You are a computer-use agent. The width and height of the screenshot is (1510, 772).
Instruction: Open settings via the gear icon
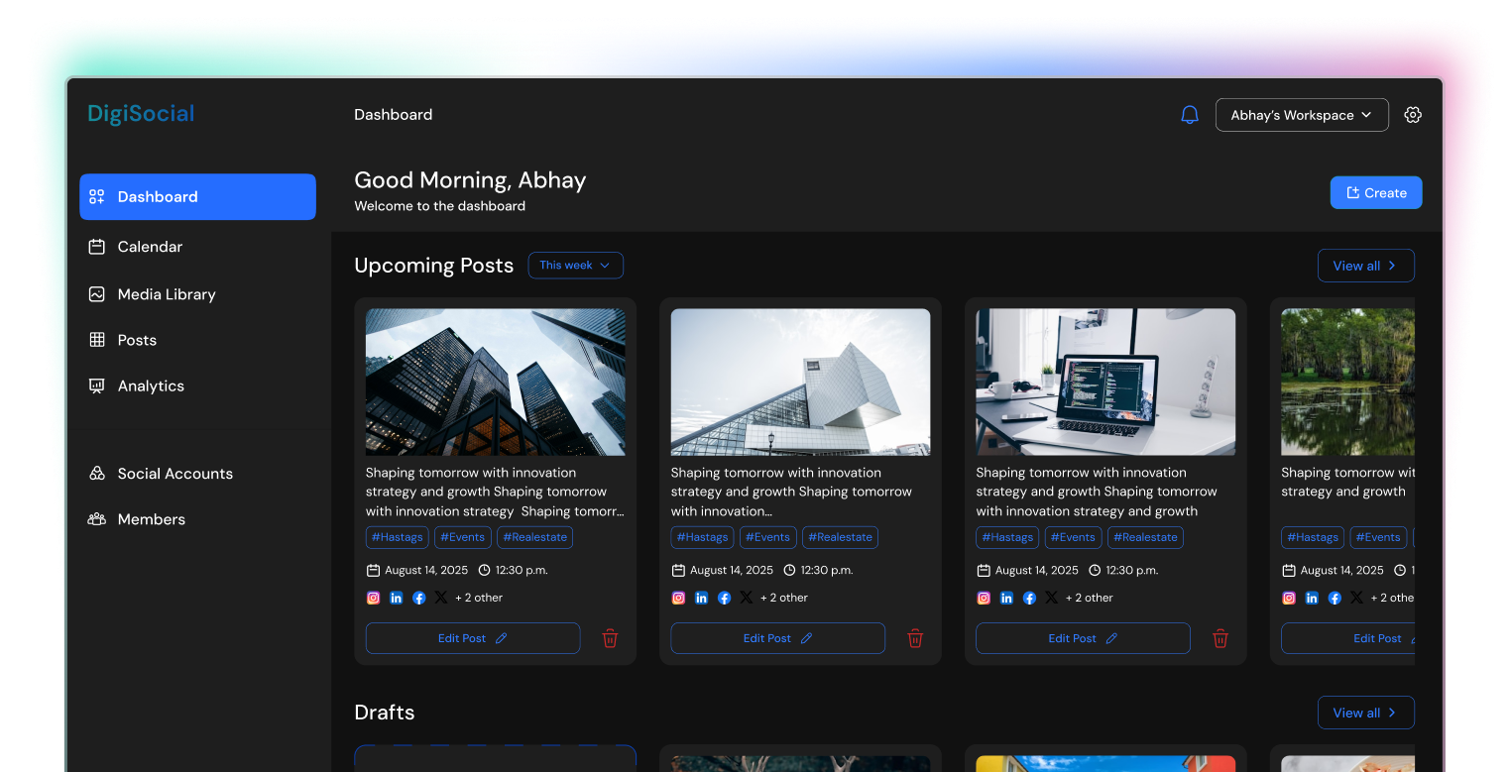1413,115
